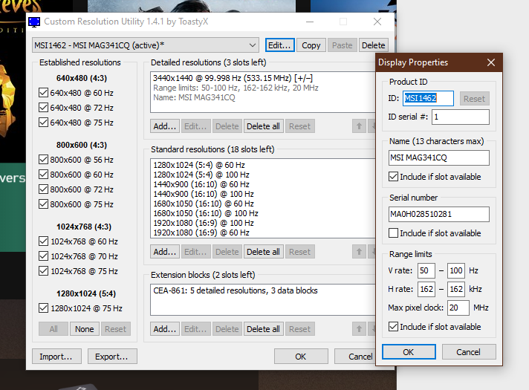Click the Import... button
Screen dimensions: 529x390
[56, 357]
